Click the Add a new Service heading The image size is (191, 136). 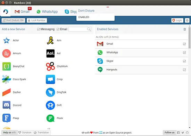pos(13,29)
